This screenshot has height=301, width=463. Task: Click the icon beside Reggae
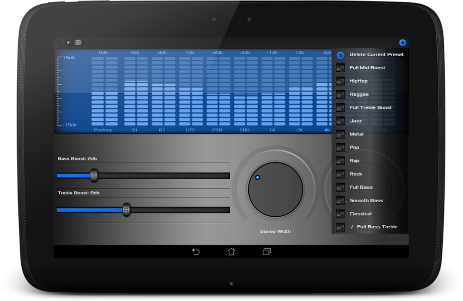(340, 94)
